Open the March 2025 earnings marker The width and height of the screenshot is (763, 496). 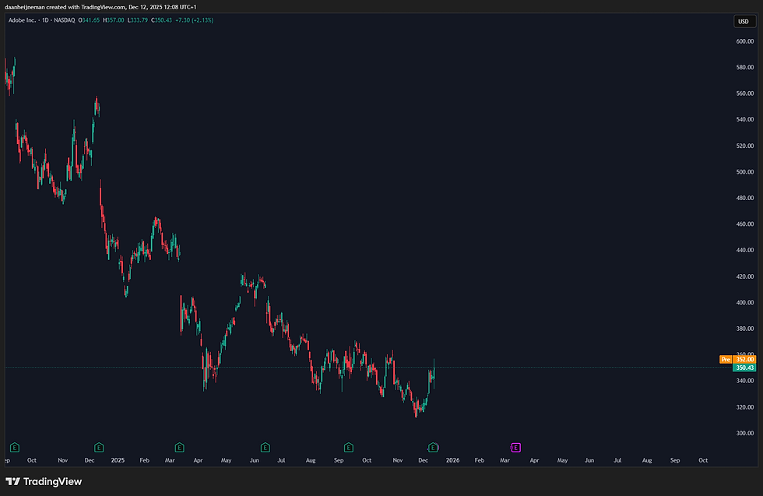(x=180, y=447)
